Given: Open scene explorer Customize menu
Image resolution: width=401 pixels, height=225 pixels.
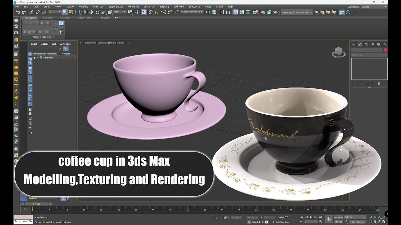Looking at the screenshot, I should point(65,44).
